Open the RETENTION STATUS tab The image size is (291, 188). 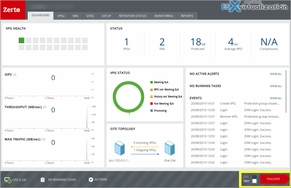pos(132,16)
